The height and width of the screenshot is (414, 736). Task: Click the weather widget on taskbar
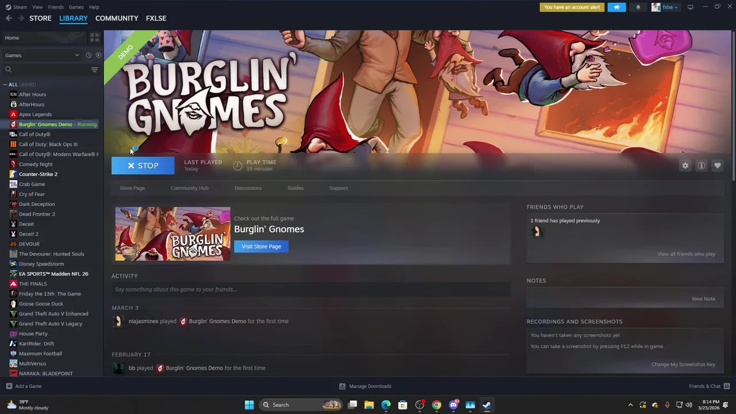click(28, 405)
